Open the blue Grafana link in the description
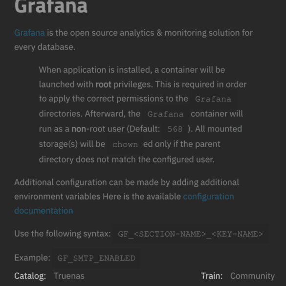This screenshot has height=286, width=286. point(29,33)
